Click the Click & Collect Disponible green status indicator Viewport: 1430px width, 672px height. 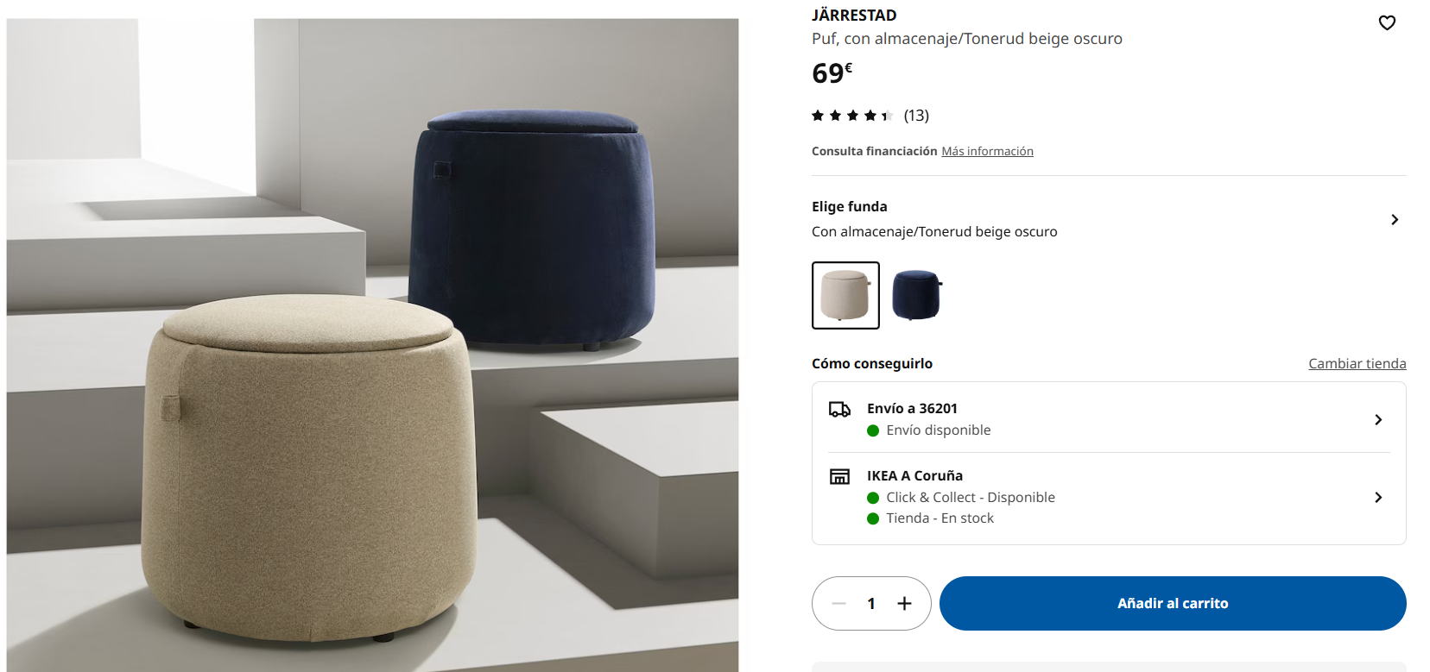pos(873,498)
